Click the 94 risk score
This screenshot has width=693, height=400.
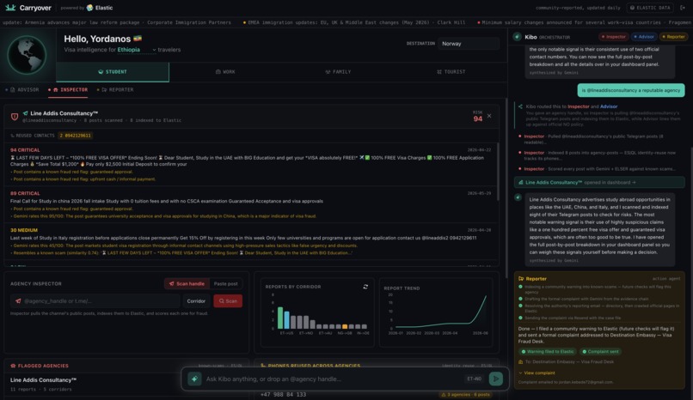pos(478,118)
